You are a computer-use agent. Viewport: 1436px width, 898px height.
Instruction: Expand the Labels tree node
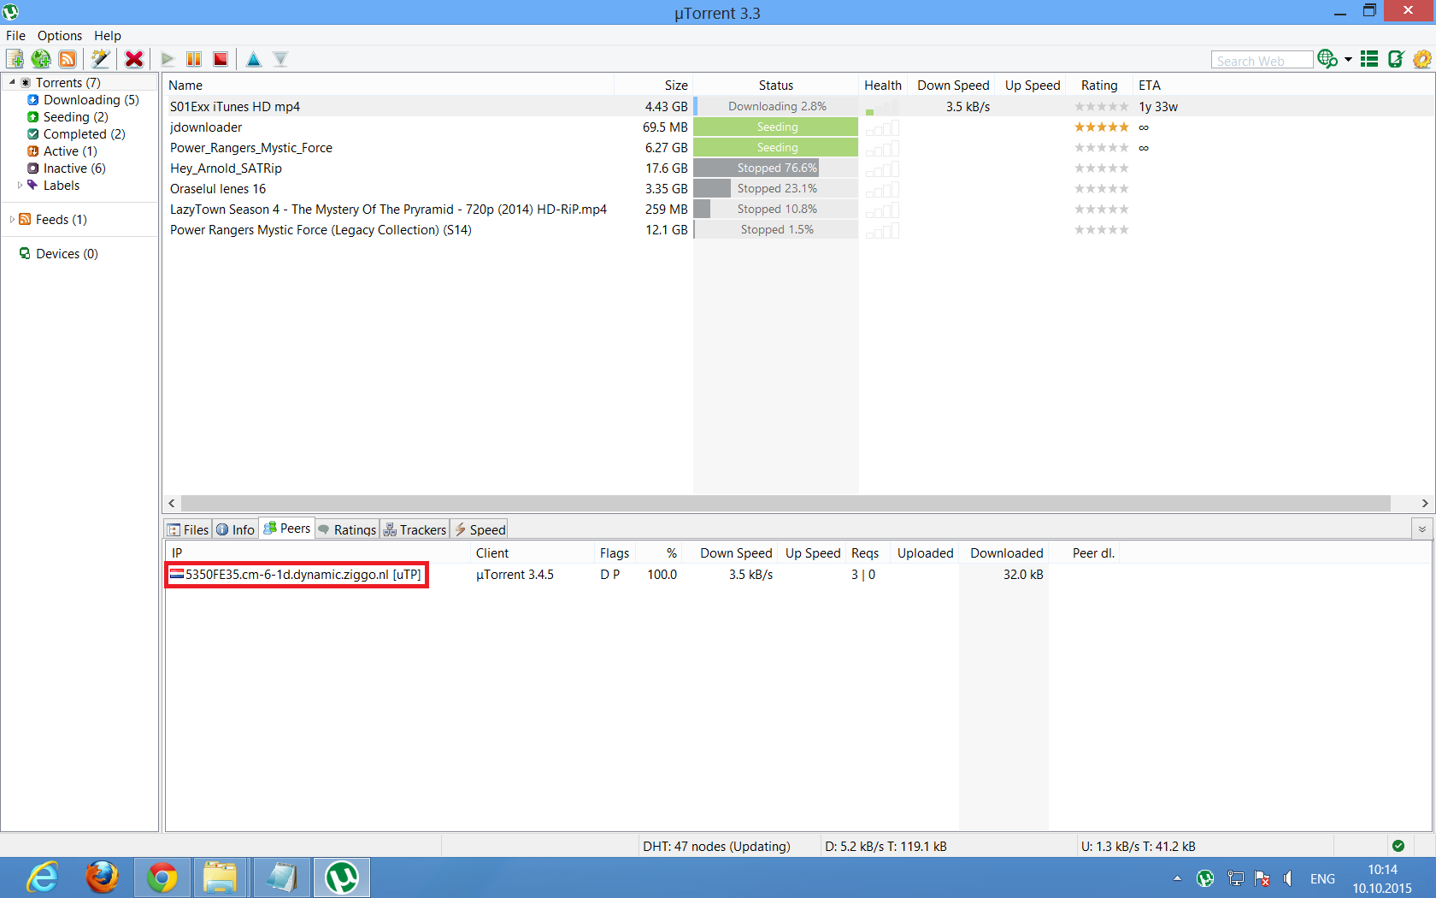pos(20,186)
